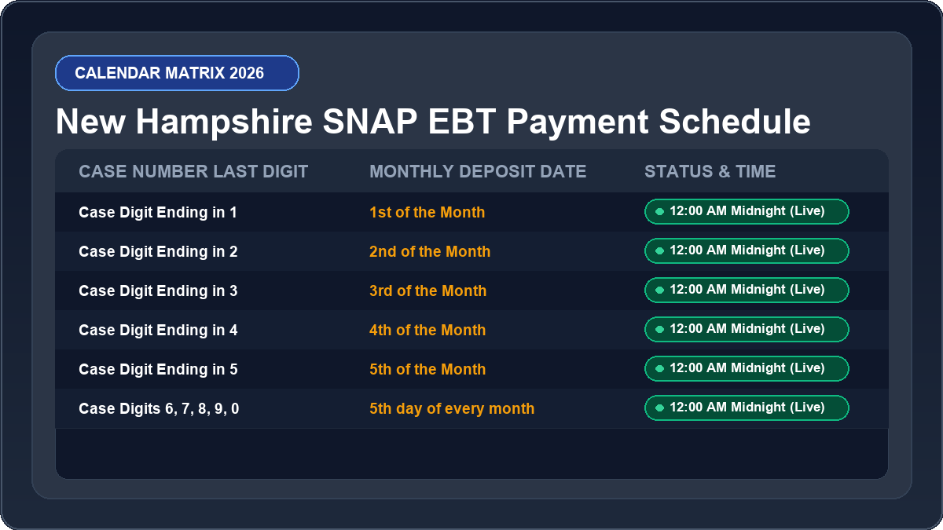This screenshot has width=943, height=530.
Task: Select the Case Digit Ending in 4 cell
Action: pos(158,330)
